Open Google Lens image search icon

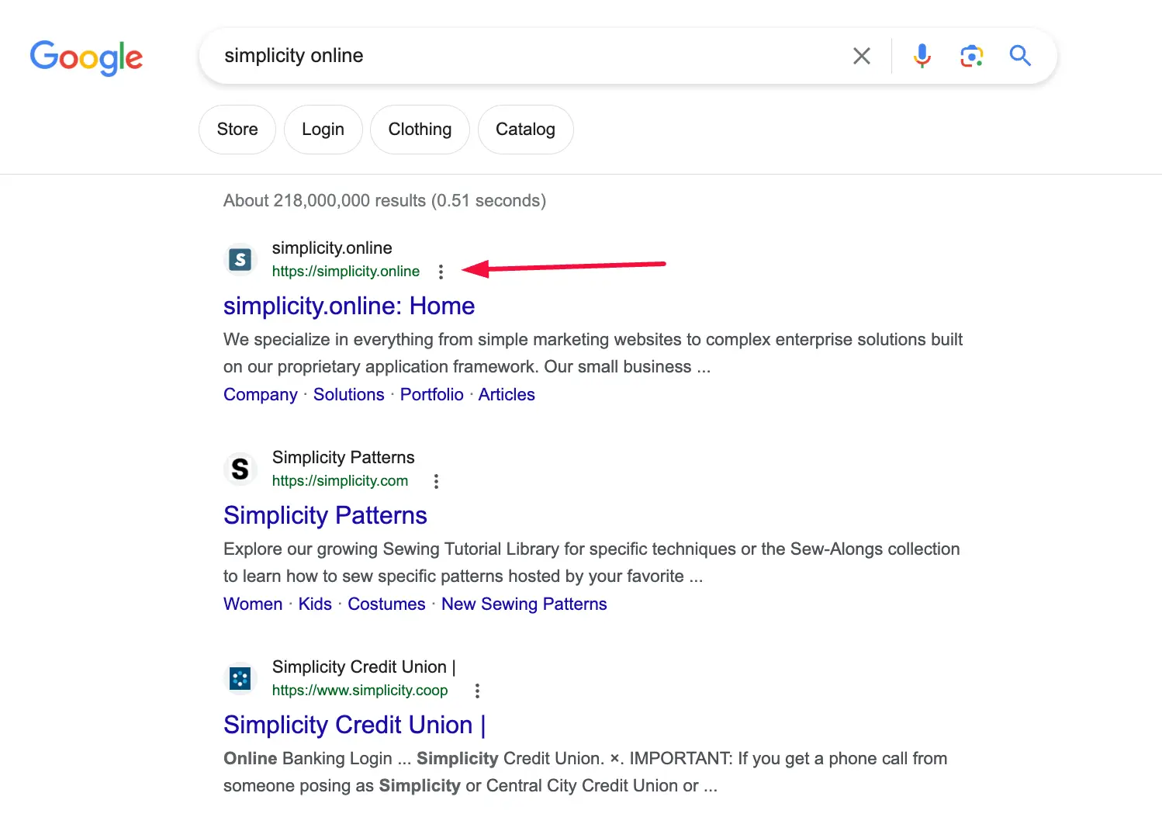971,56
